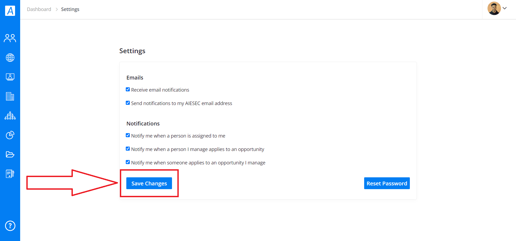
Task: Open the help question mark icon
Action: [x=10, y=226]
